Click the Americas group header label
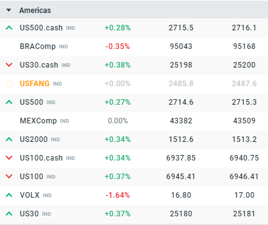The width and height of the screenshot is (268, 225). point(35,11)
